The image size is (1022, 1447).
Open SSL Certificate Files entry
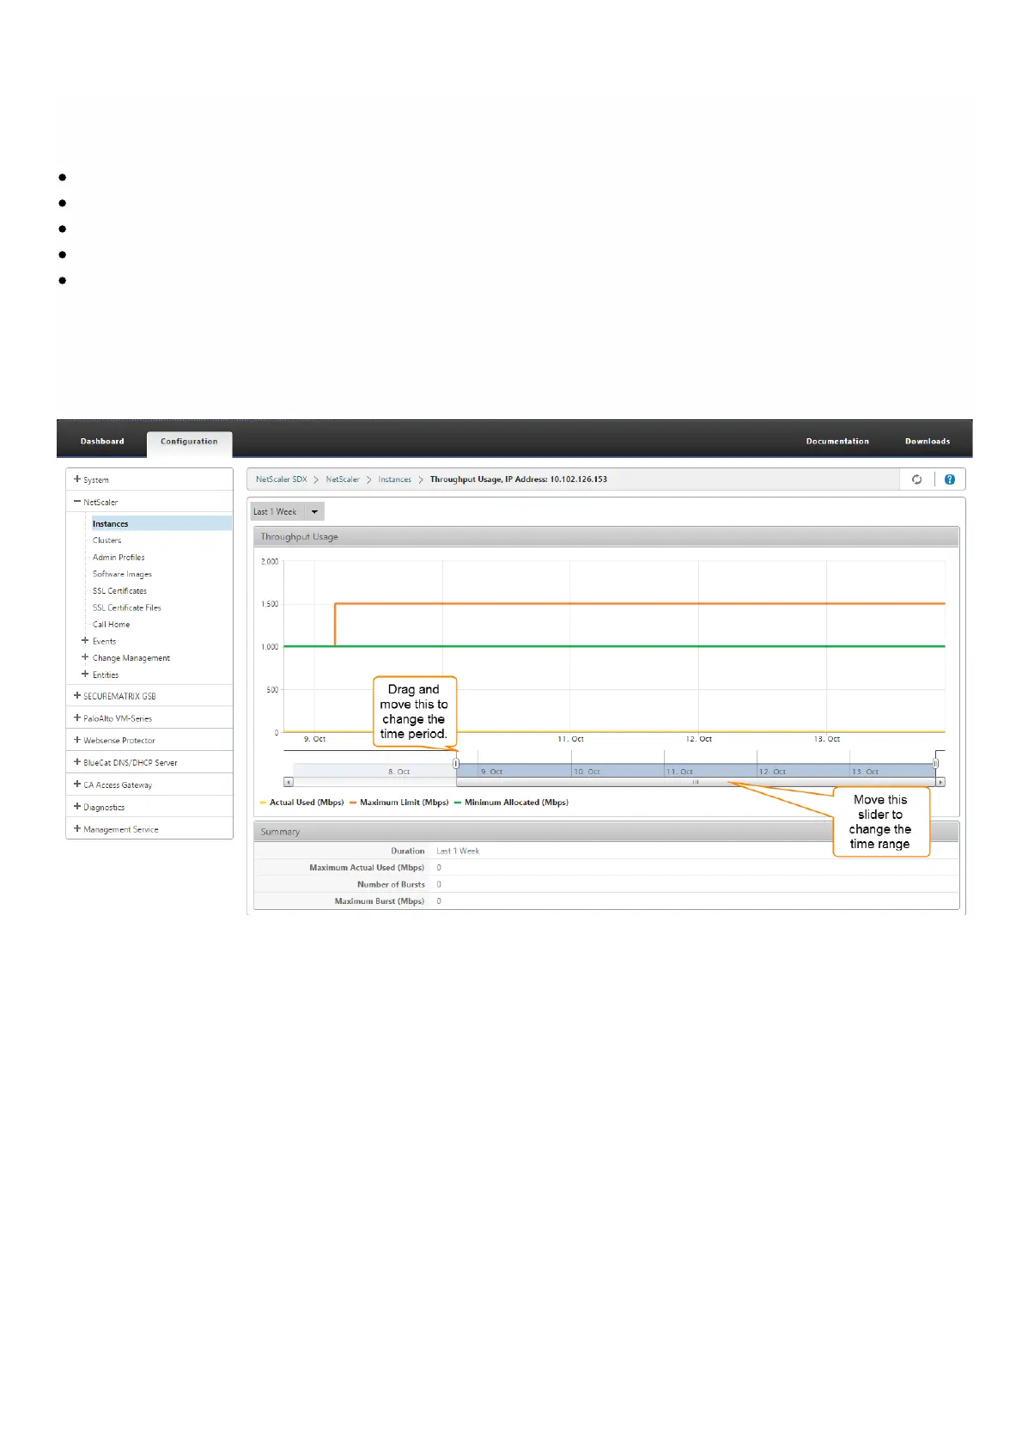coord(126,607)
